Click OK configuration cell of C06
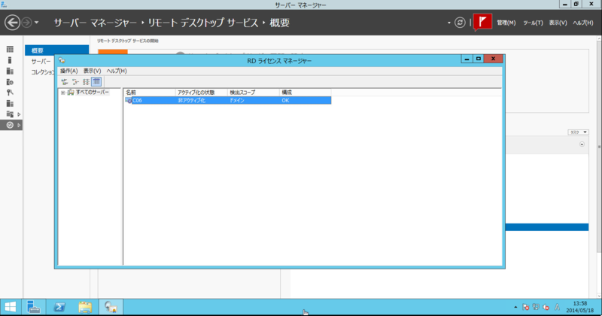Image resolution: width=602 pixels, height=316 pixels. [x=285, y=101]
